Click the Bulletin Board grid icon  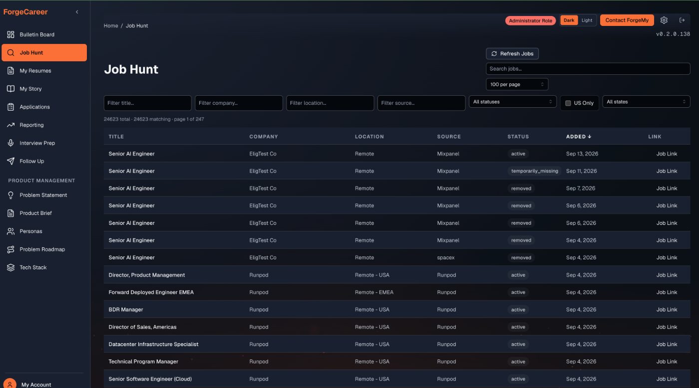(x=10, y=34)
